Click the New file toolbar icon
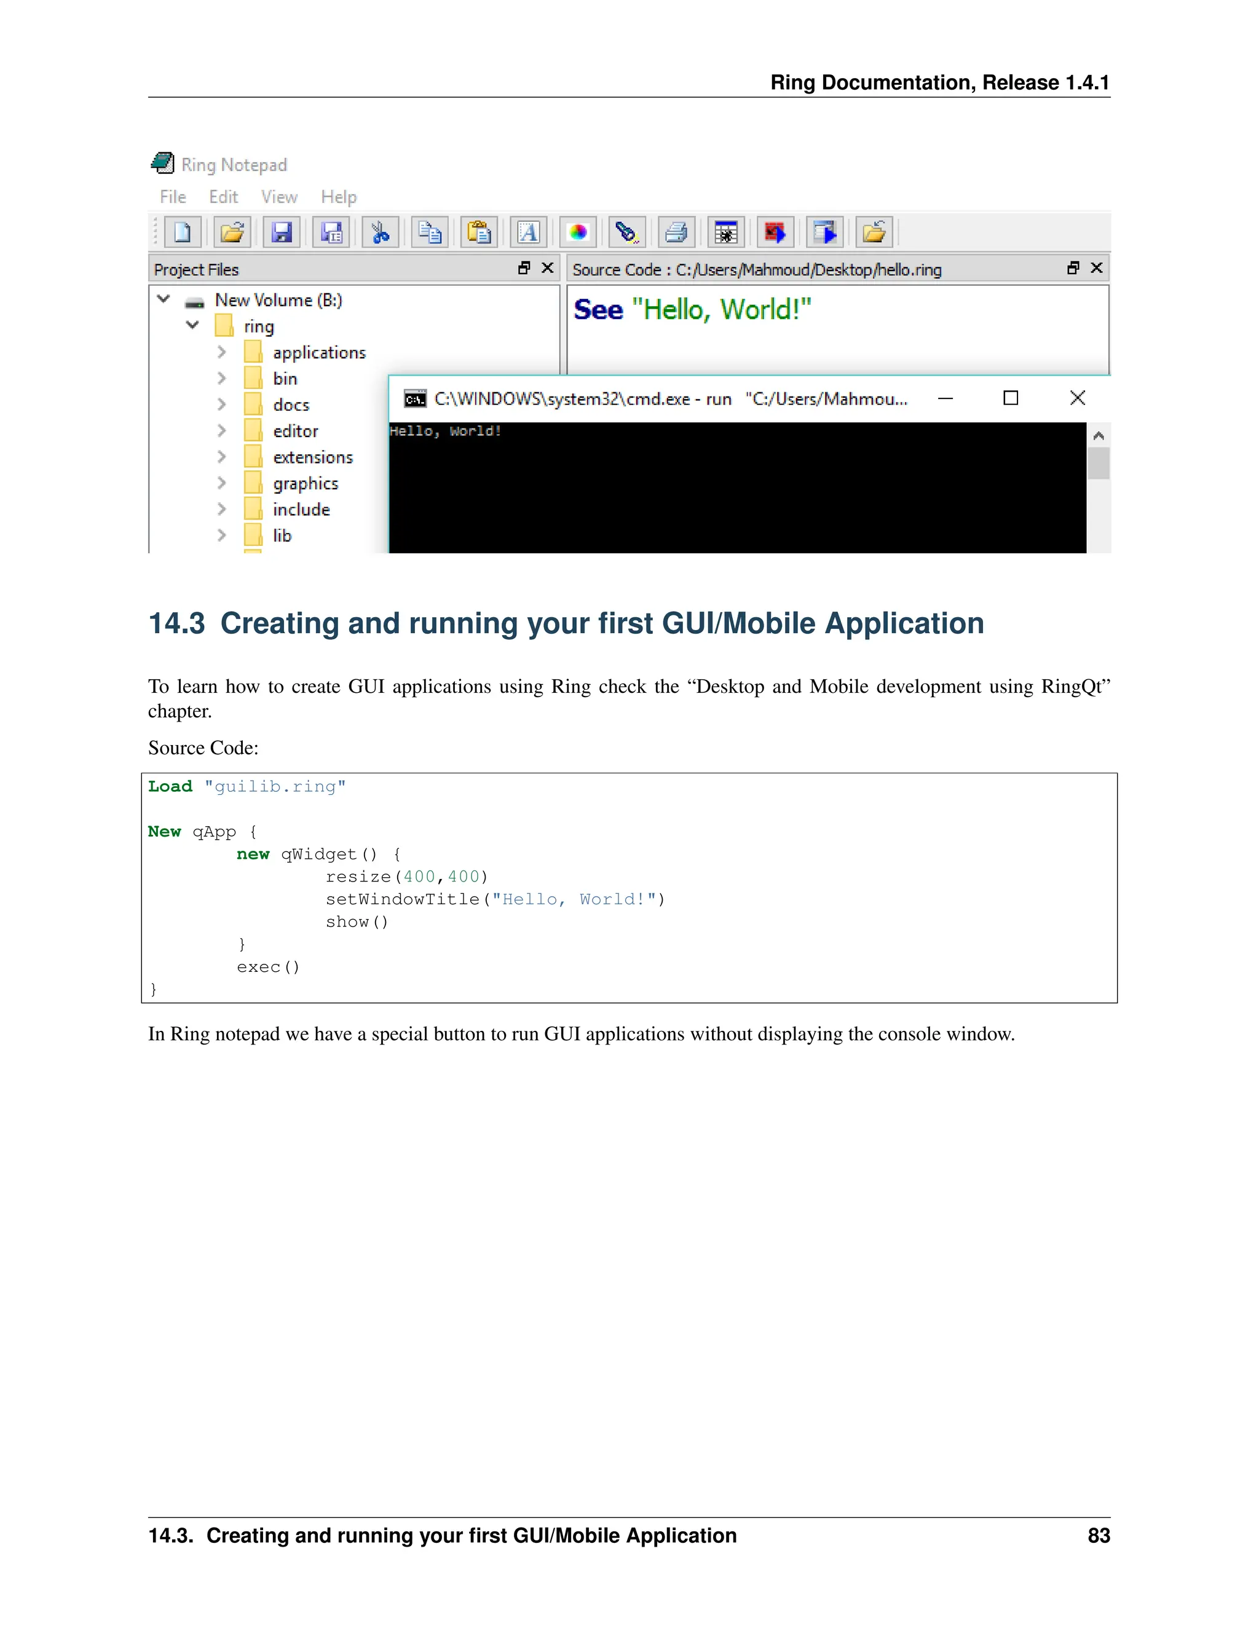1259x1629 pixels. point(182,233)
